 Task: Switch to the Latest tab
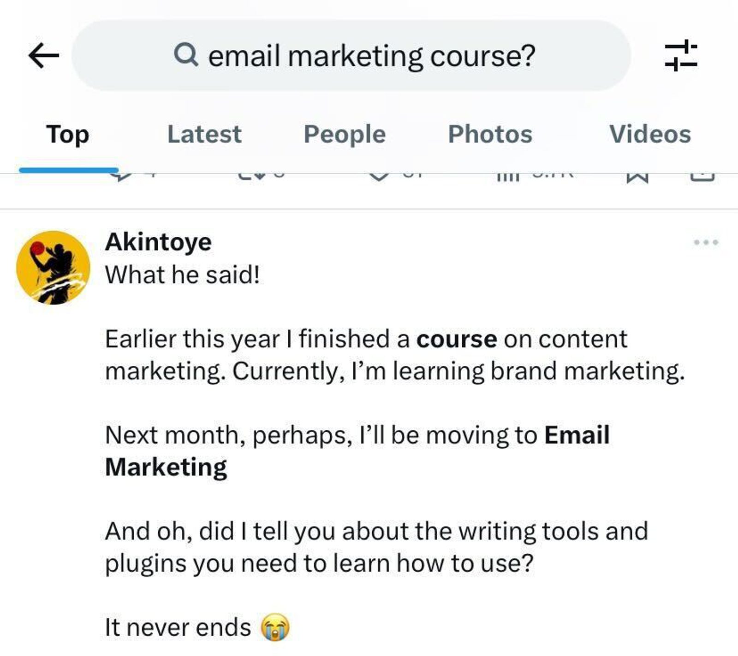[204, 135]
